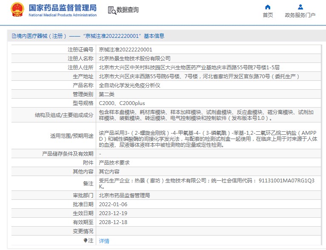Click the 首页 home icon
This screenshot has height=250, width=326.
click(x=268, y=7)
